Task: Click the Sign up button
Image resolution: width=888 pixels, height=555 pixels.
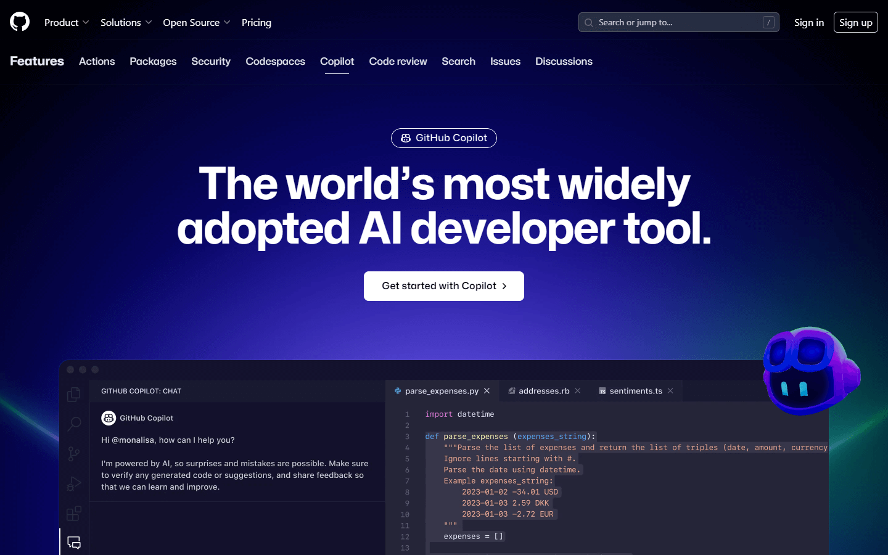Action: (856, 22)
